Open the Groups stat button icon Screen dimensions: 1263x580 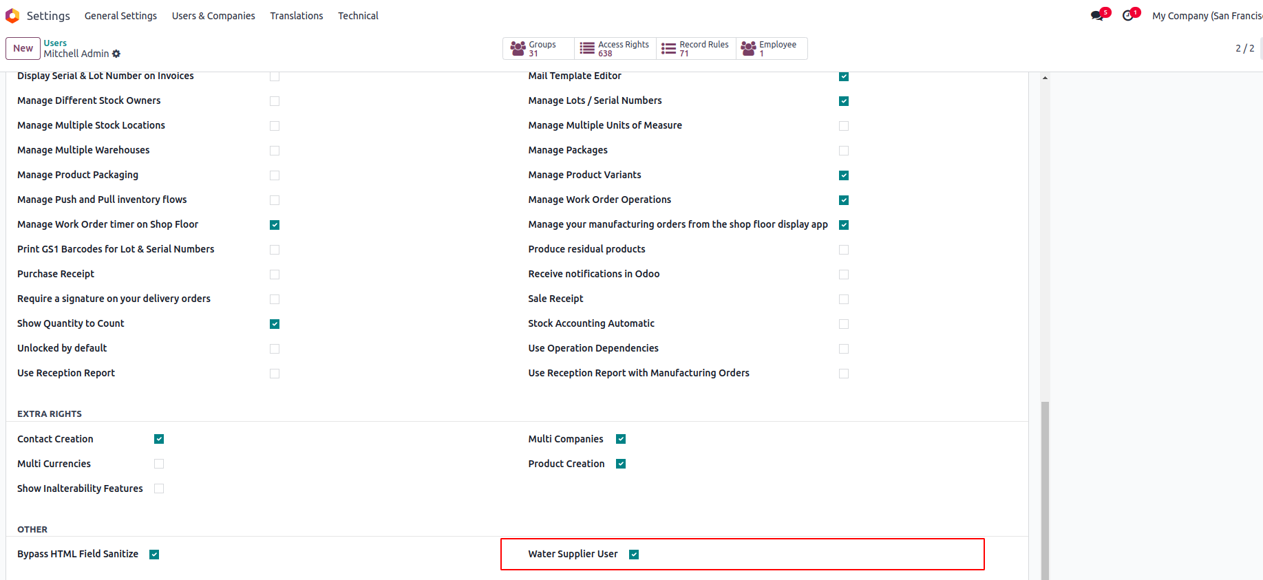click(518, 48)
